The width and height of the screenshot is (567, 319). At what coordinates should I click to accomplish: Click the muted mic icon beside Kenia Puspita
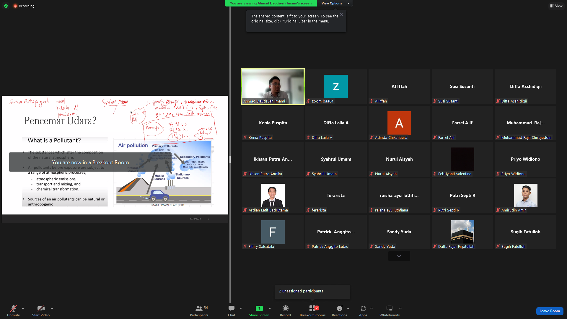(245, 137)
